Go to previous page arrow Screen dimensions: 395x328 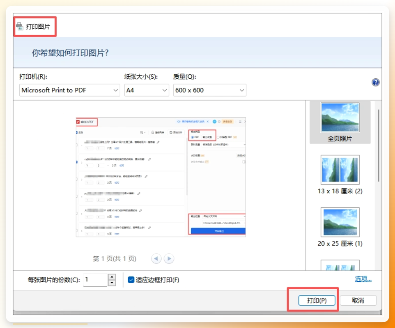[156, 259]
